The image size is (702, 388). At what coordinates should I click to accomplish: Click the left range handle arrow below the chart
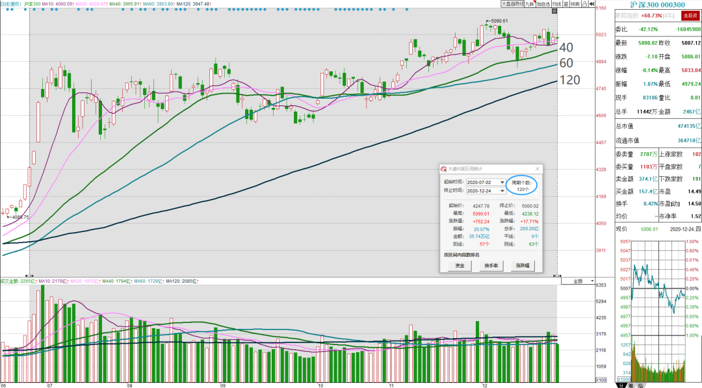(x=29, y=276)
